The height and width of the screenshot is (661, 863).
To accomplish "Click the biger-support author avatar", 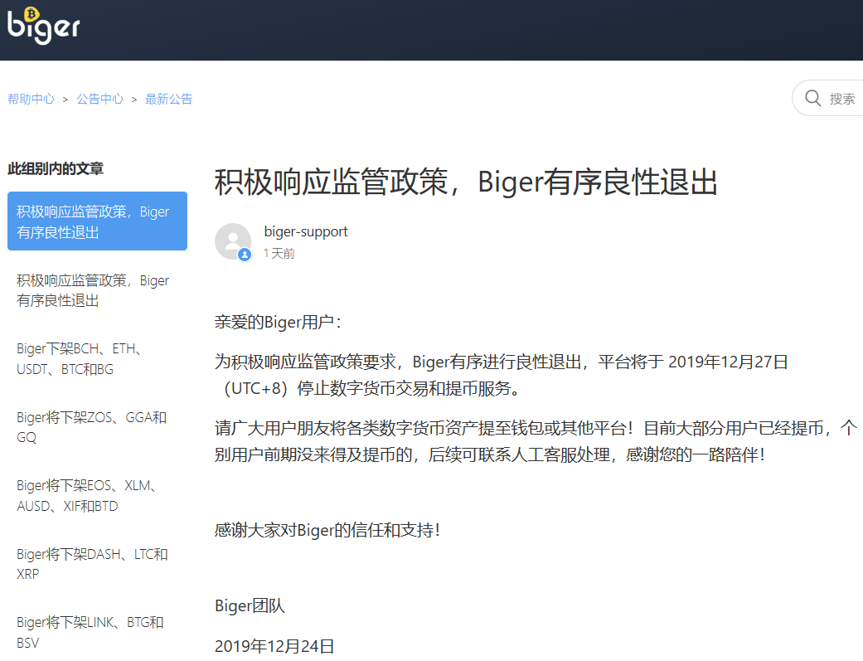I will pyautogui.click(x=233, y=241).
